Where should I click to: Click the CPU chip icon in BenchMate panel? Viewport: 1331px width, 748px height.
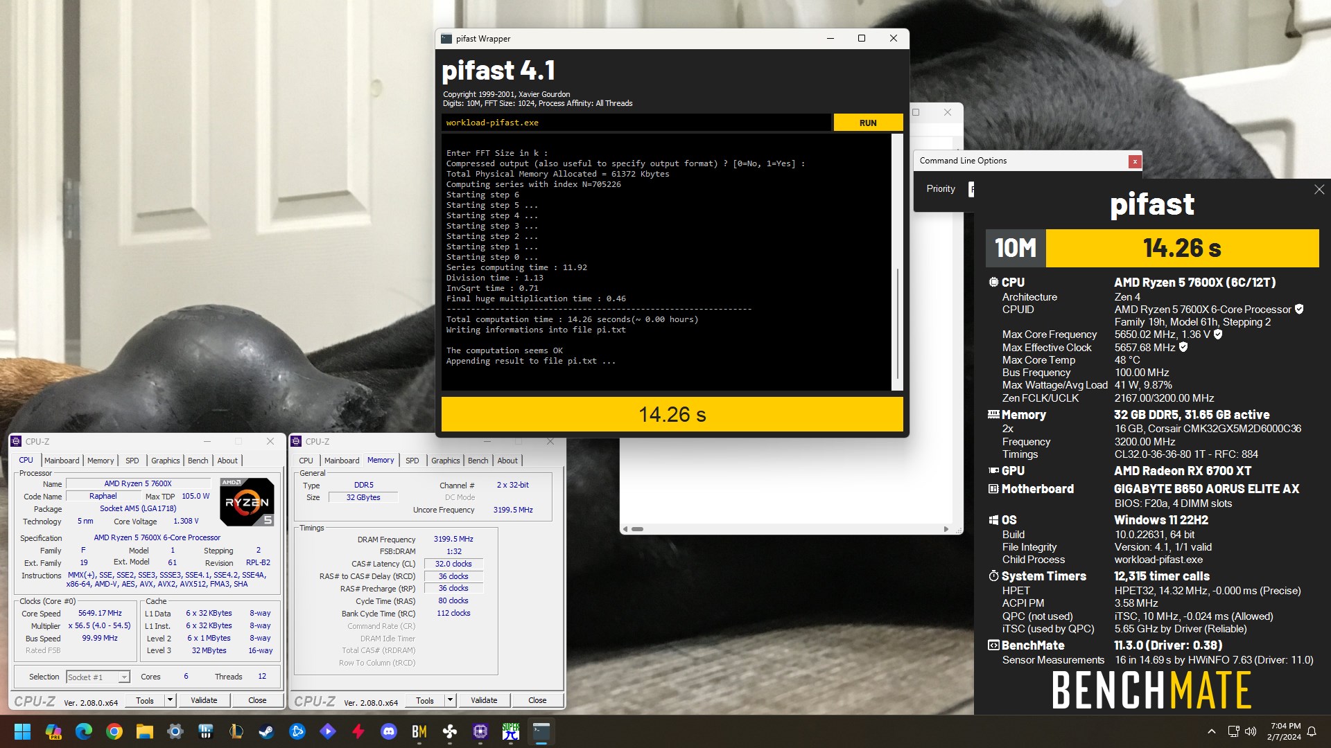pyautogui.click(x=993, y=283)
